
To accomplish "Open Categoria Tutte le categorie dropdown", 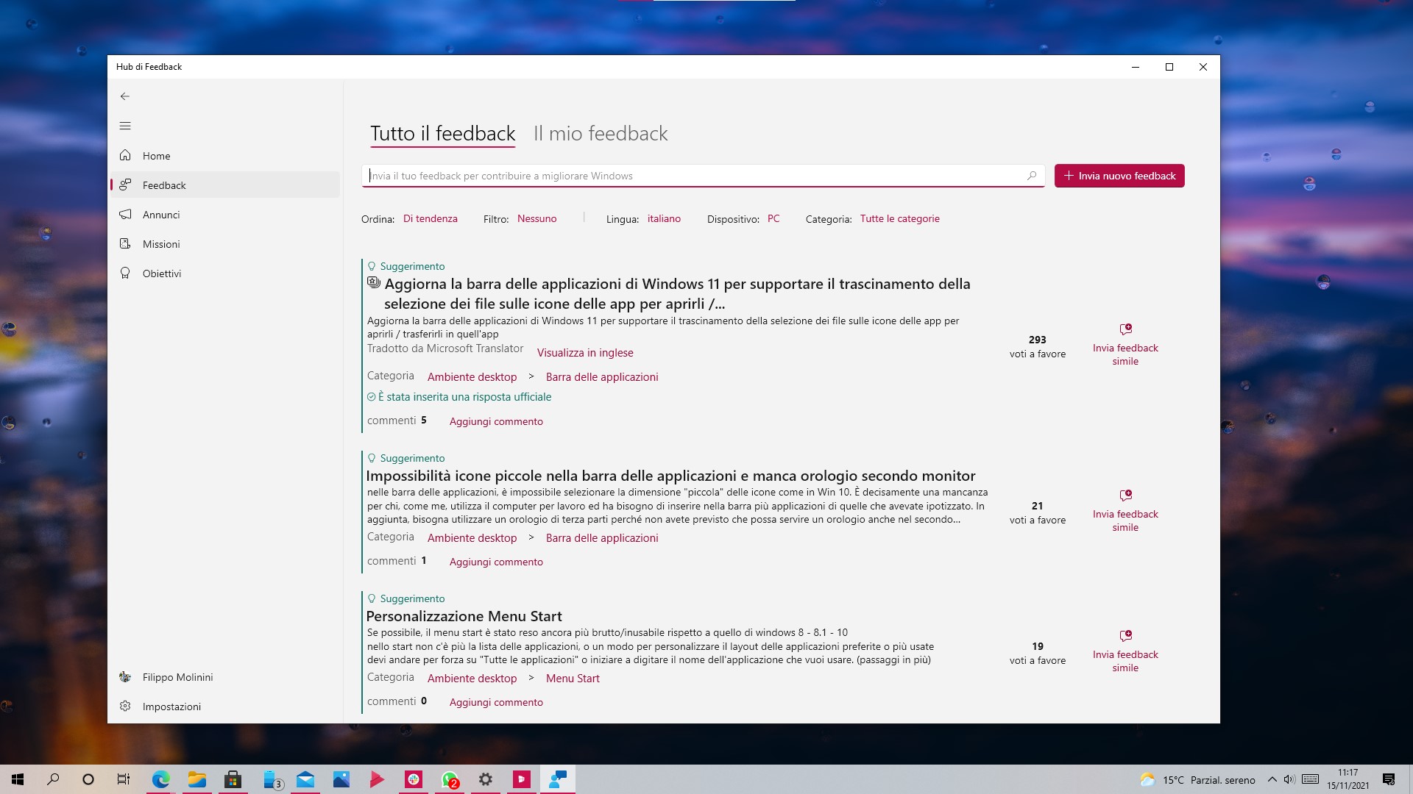I will 899,218.
